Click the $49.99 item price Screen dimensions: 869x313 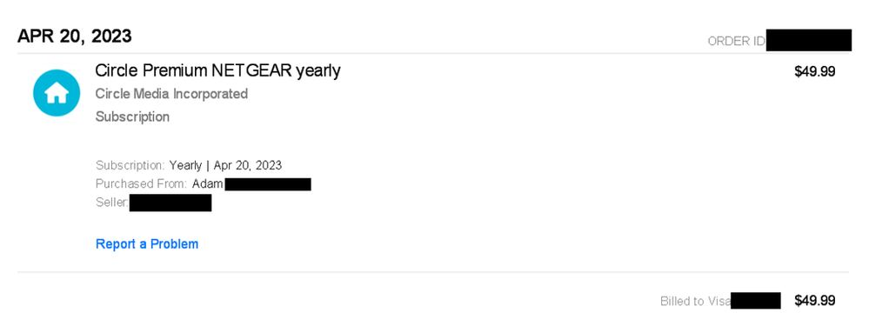(815, 71)
